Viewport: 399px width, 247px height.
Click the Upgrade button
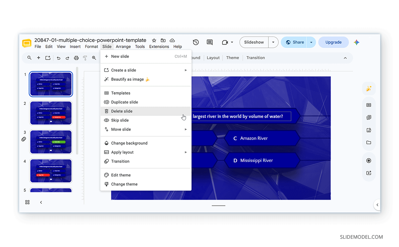tap(333, 42)
